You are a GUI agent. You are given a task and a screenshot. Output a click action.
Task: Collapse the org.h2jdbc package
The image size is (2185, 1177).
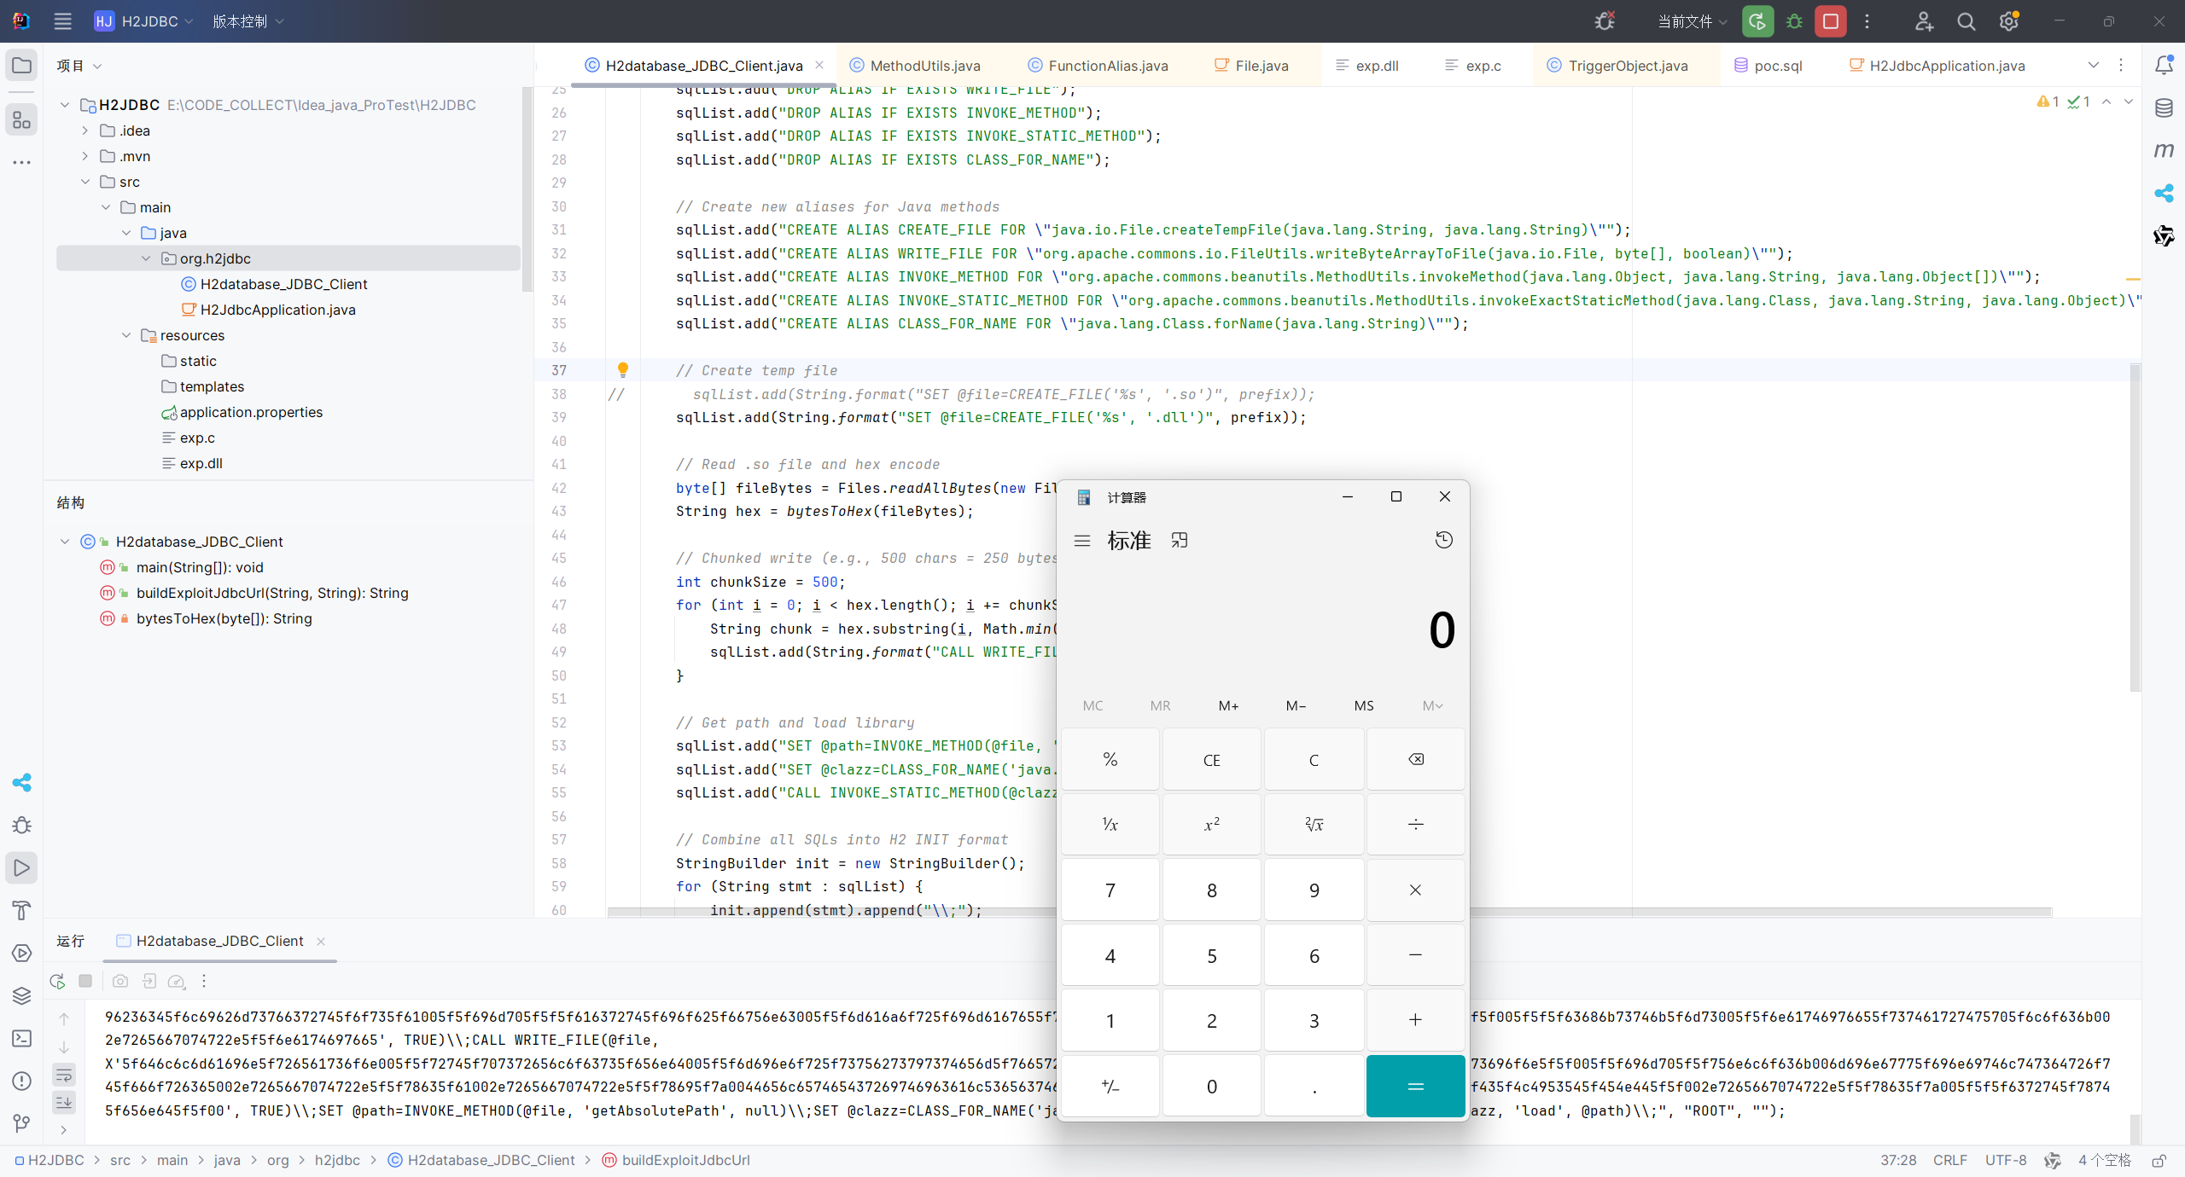pyautogui.click(x=146, y=258)
